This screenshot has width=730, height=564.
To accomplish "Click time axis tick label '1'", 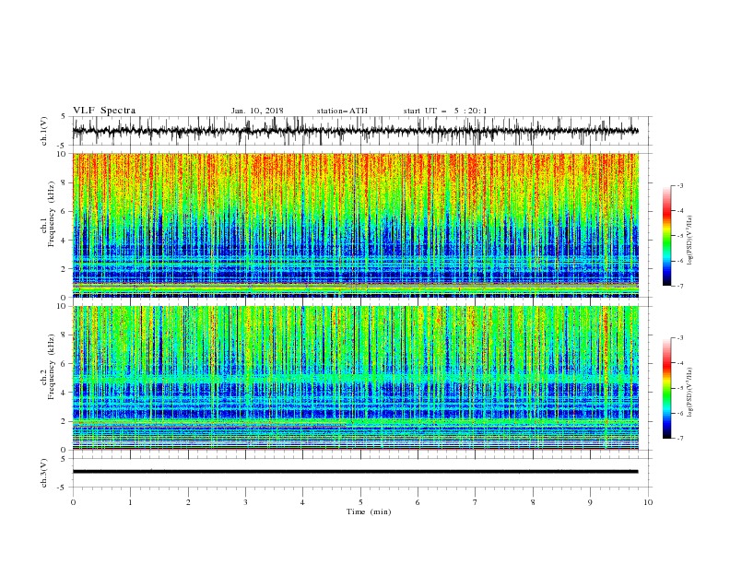I will coord(130,502).
